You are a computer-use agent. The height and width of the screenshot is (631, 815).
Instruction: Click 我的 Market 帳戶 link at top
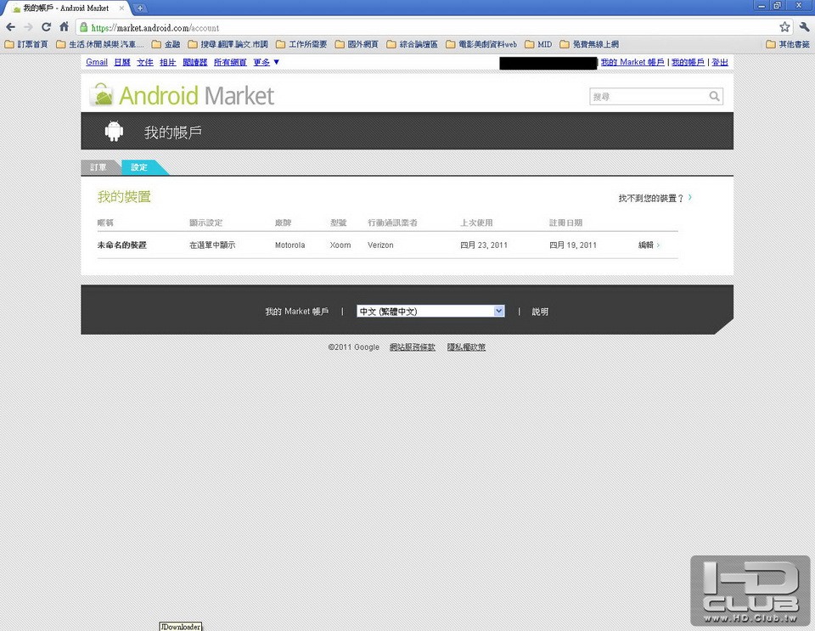click(632, 62)
